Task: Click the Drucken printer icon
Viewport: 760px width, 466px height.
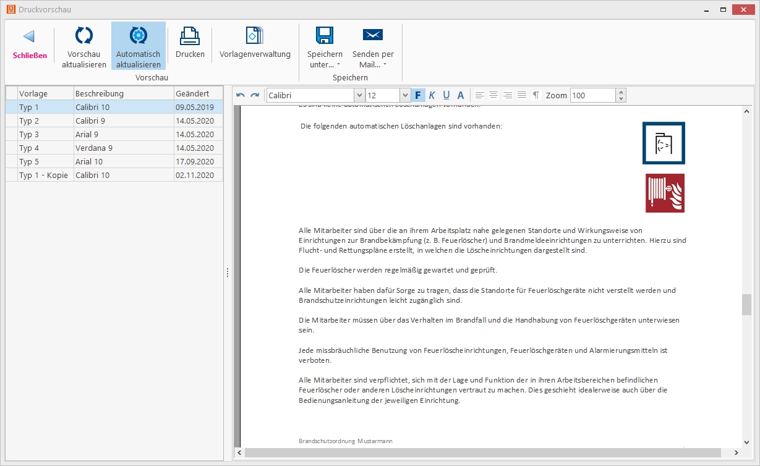Action: click(x=190, y=36)
